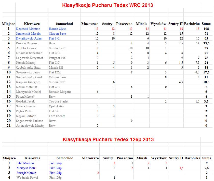
Task: Select the cell Piętak Piotr
Action: tap(24, 111)
